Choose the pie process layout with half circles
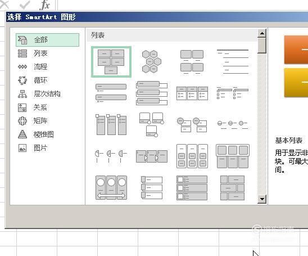The height and width of the screenshot is (256, 308). click(x=111, y=156)
